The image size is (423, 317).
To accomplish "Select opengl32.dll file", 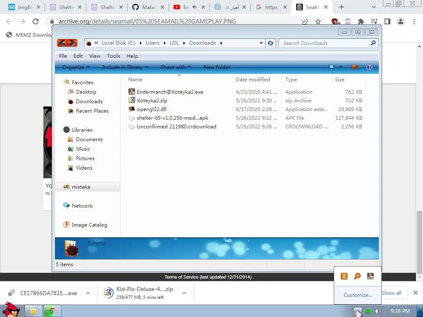I will click(x=151, y=109).
